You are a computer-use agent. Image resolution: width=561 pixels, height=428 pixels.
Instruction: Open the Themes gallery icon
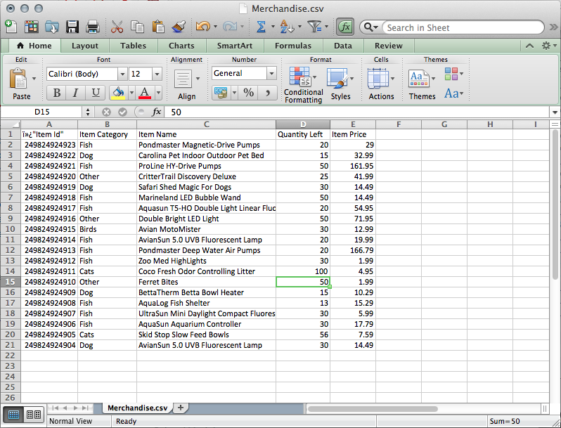pyautogui.click(x=418, y=79)
